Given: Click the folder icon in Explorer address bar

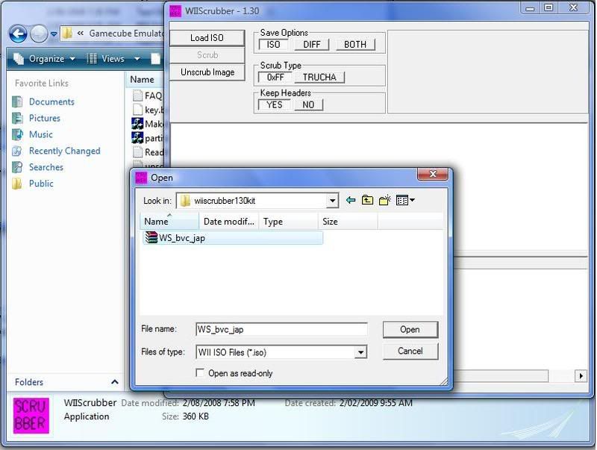Looking at the screenshot, I should pyautogui.click(x=67, y=34).
